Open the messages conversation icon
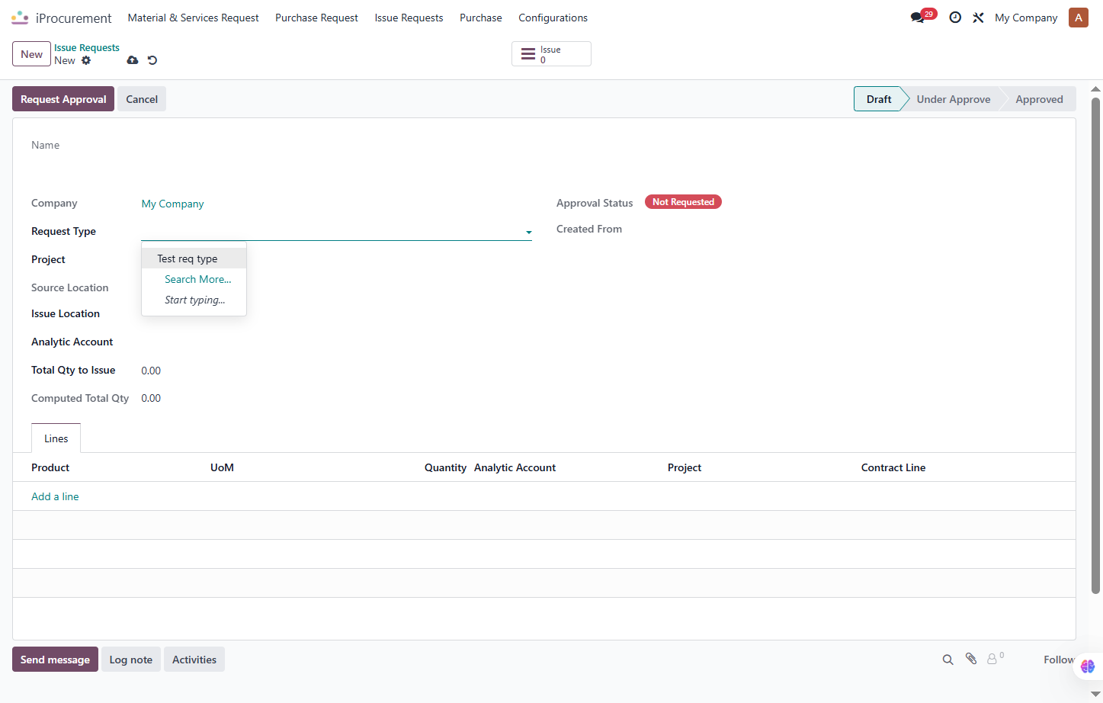 917,18
